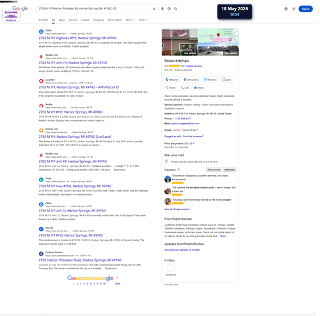Switch to Shopping tab
Screen dimensions: 320x316
(x=99, y=20)
